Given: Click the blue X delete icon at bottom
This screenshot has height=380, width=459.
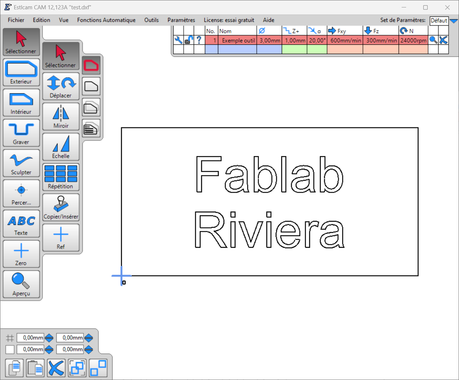Looking at the screenshot, I should (56, 368).
